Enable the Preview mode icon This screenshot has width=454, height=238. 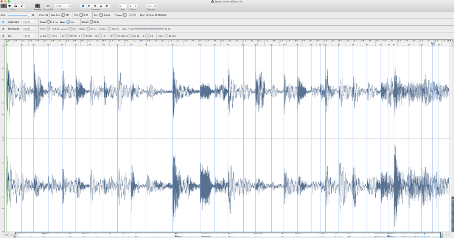[37, 6]
